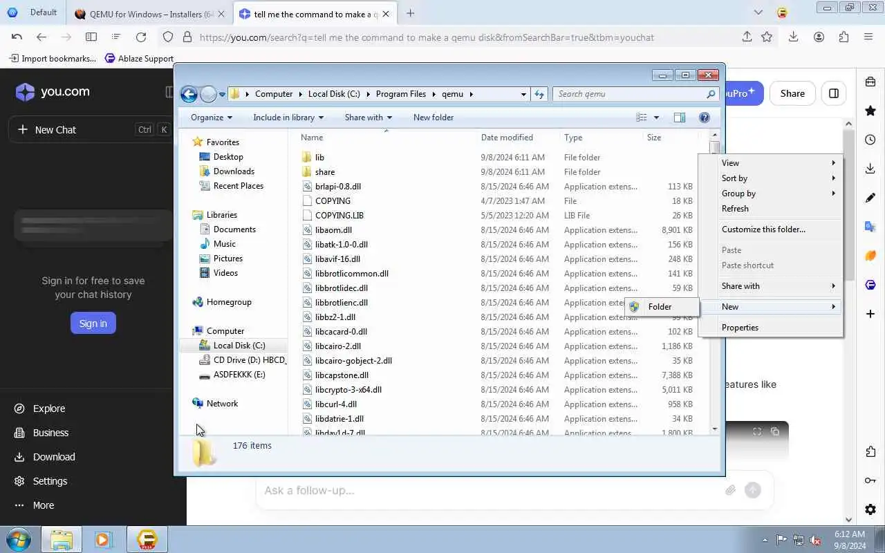Open Share with in context menu

771,286
